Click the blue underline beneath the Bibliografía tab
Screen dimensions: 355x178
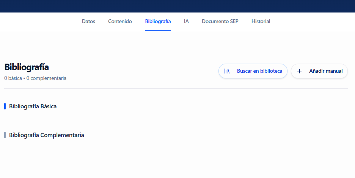tap(158, 30)
